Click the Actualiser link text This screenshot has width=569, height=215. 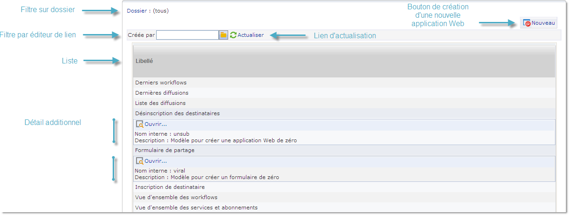(x=251, y=35)
